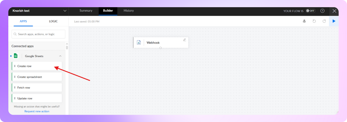Click the undo arrow icon
The image size is (347, 122).
(x=314, y=21)
